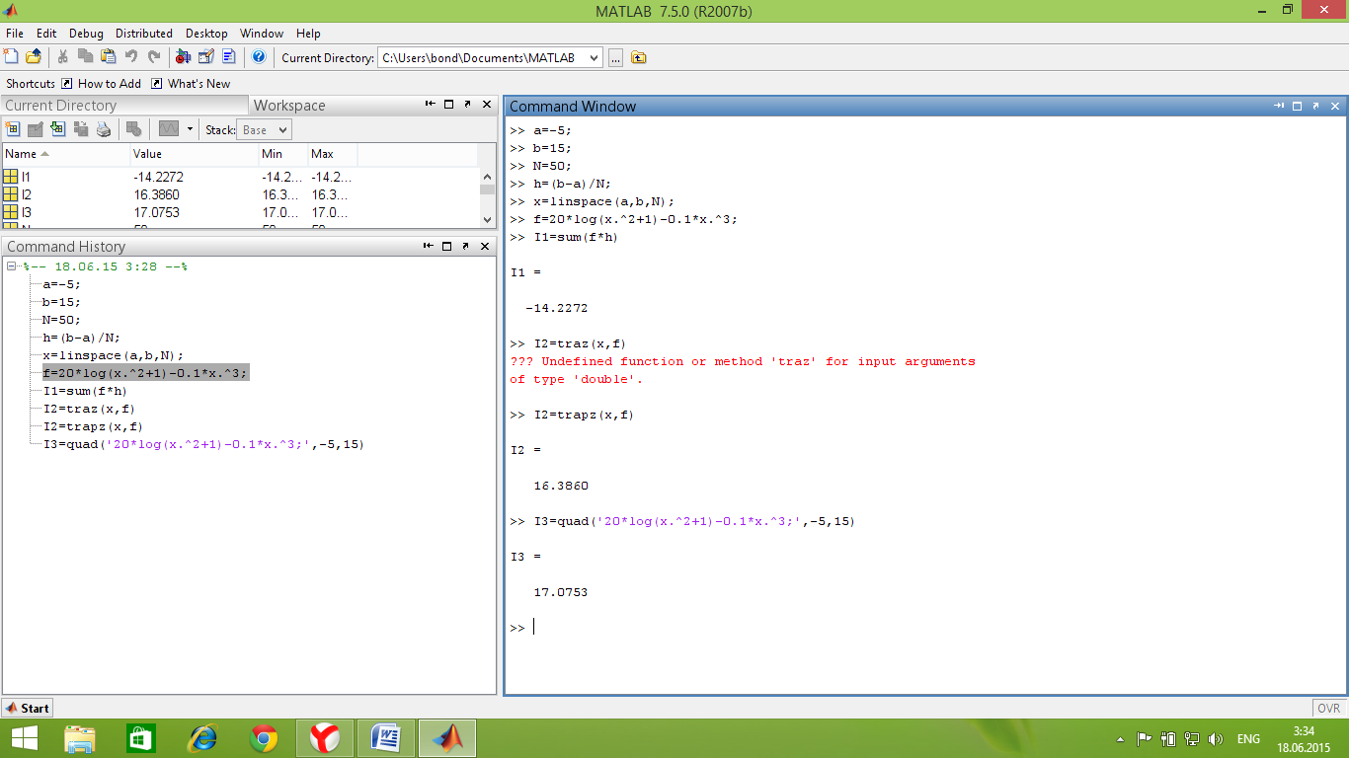Select h=(b-a)/N; in Command History
Viewport: 1349px width, 758px height.
[82, 338]
